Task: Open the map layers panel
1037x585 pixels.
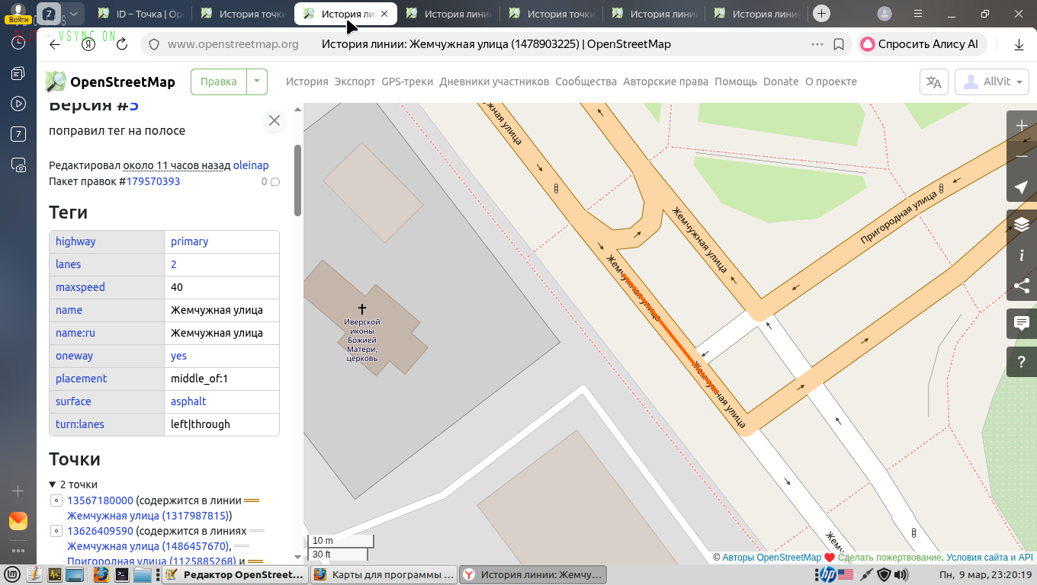Action: 1022,225
